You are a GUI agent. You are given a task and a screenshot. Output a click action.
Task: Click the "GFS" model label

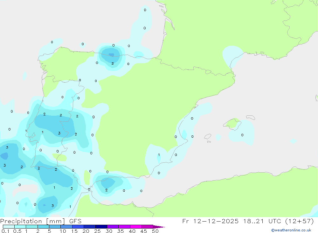tap(75, 221)
